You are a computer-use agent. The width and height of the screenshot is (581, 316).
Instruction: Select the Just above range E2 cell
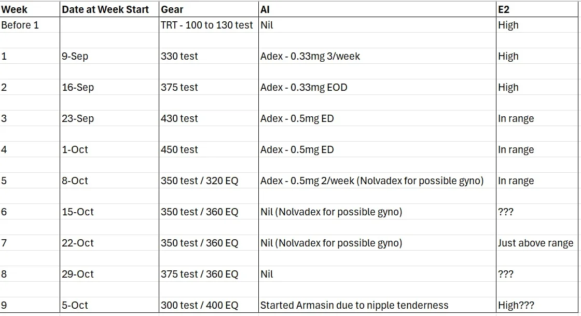point(537,243)
